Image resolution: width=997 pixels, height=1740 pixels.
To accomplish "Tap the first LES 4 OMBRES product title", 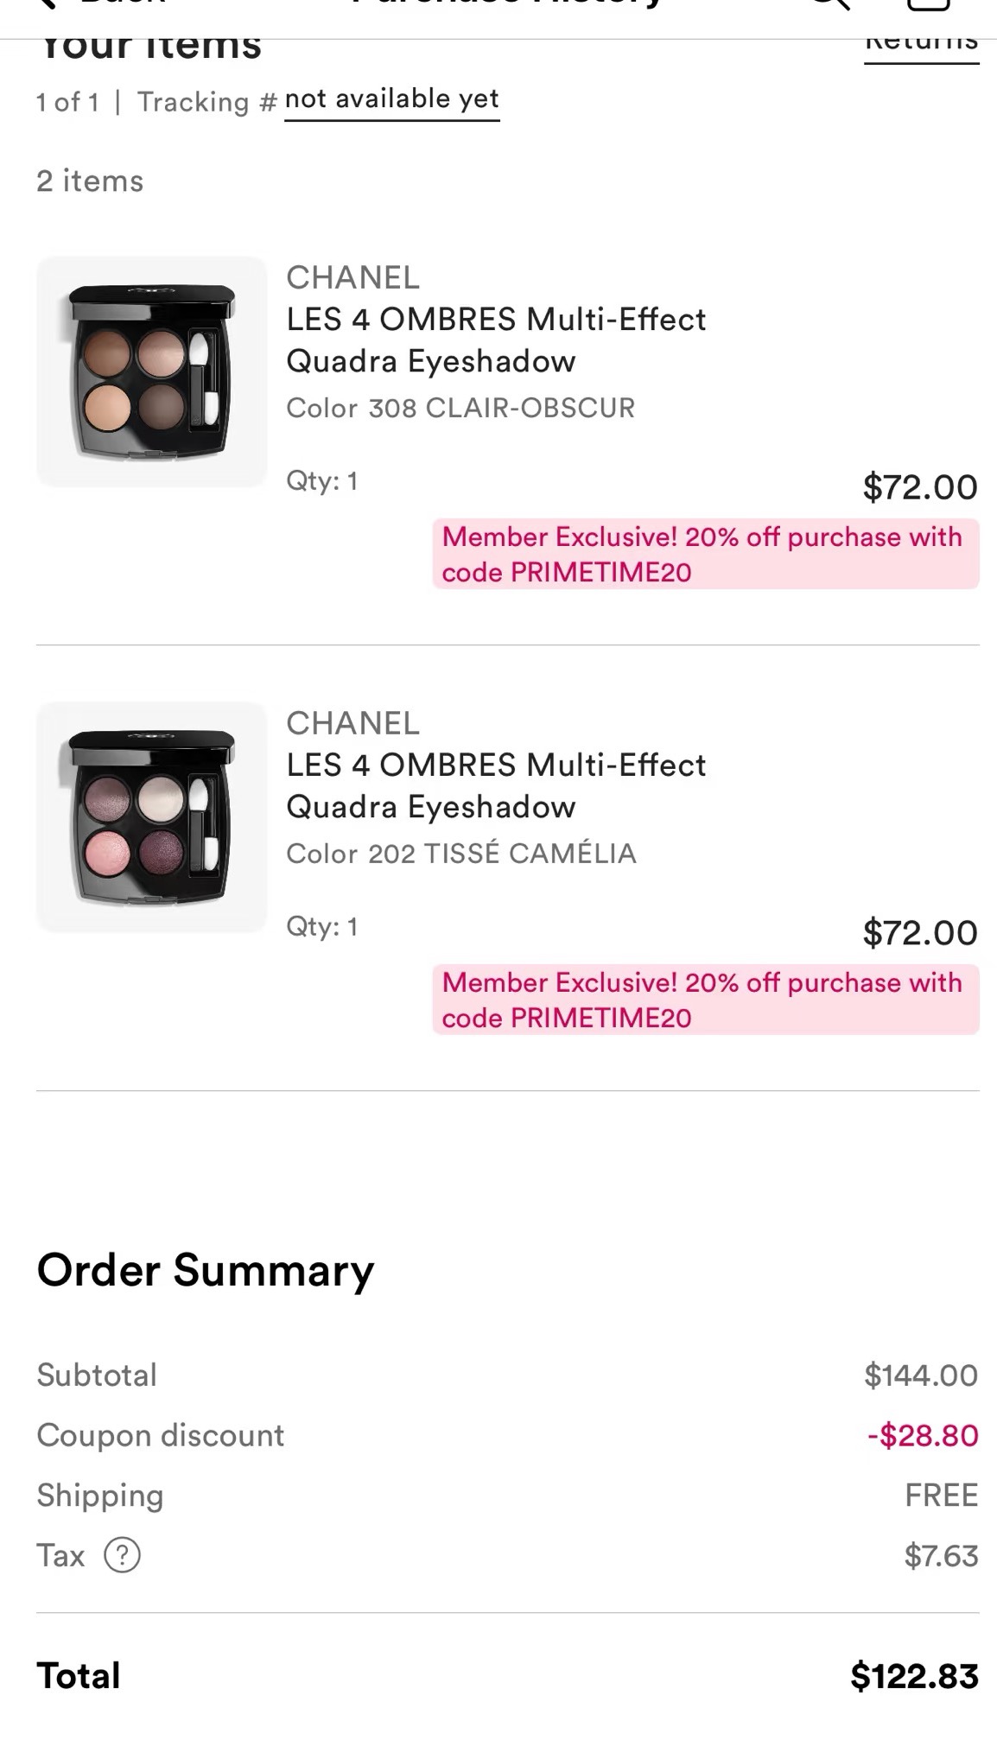I will 496,340.
